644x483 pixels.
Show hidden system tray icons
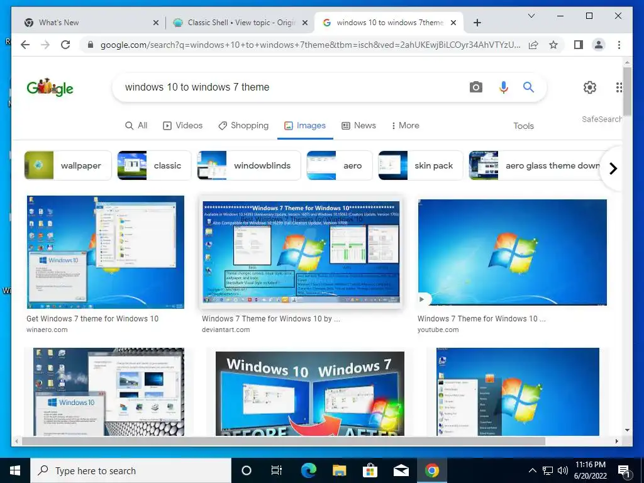(532, 470)
